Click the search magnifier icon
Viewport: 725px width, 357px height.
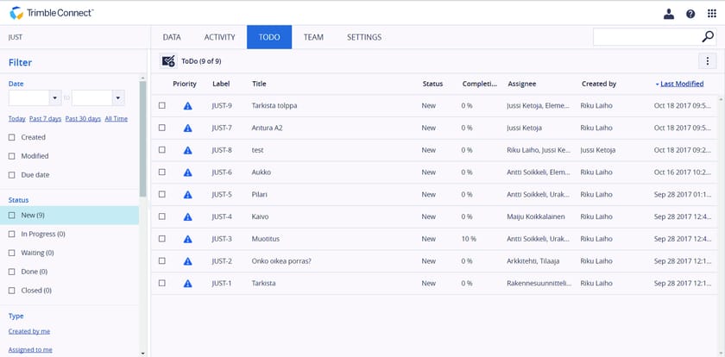click(x=708, y=37)
